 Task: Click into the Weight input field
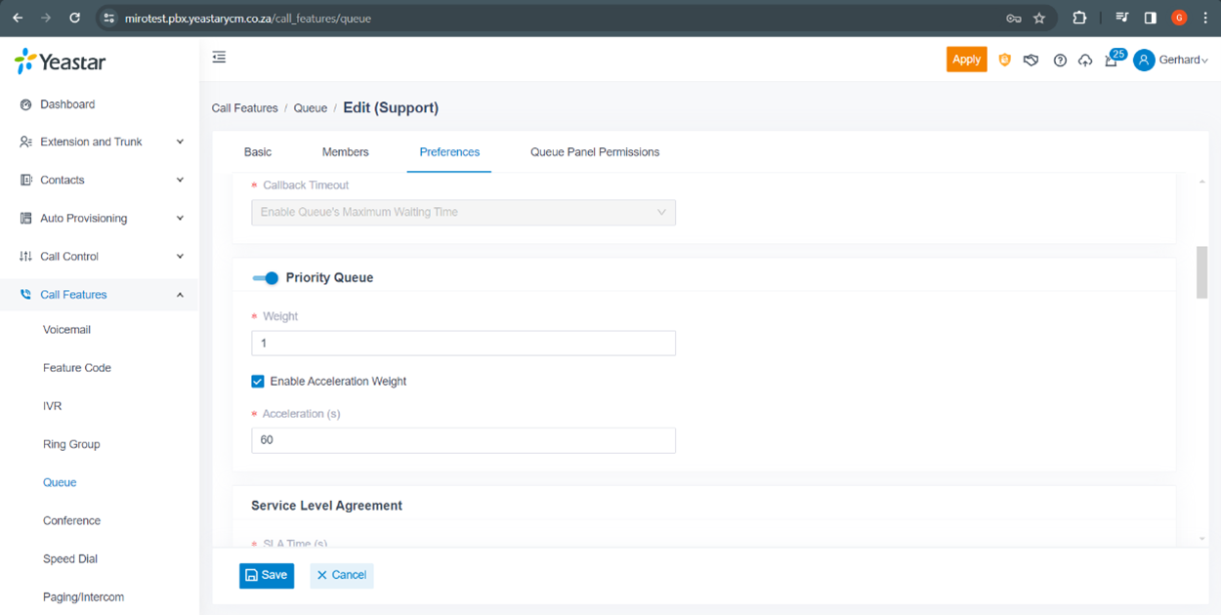pos(463,344)
